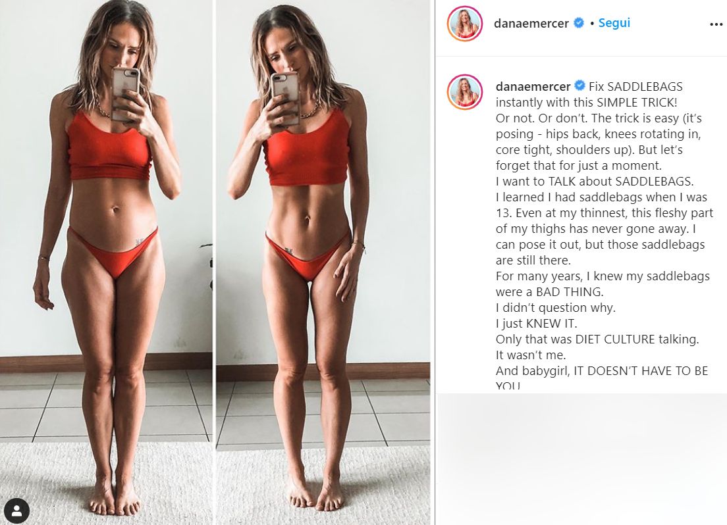Click the phone held in left selfie
The height and width of the screenshot is (525, 727).
point(125,94)
